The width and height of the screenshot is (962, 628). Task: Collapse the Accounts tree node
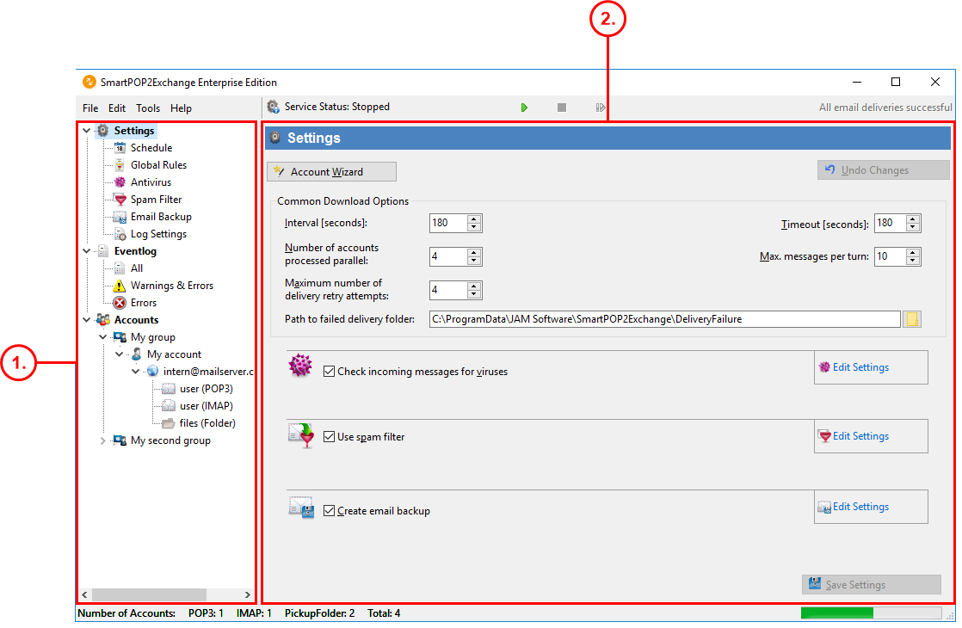coord(87,319)
